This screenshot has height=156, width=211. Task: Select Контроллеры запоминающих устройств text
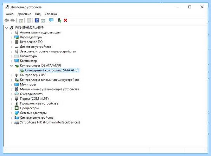click(x=49, y=80)
